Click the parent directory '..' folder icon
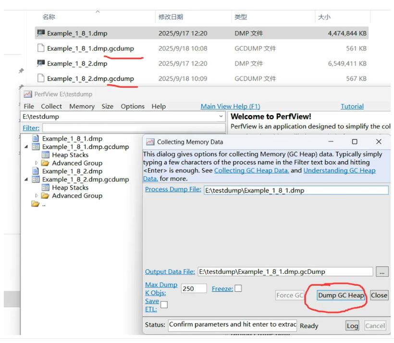394x343 pixels. 36,204
